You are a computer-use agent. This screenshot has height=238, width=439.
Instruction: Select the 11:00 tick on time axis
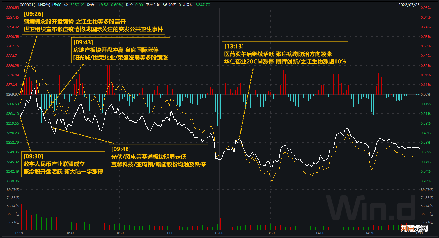pyautogui.click(x=169, y=233)
